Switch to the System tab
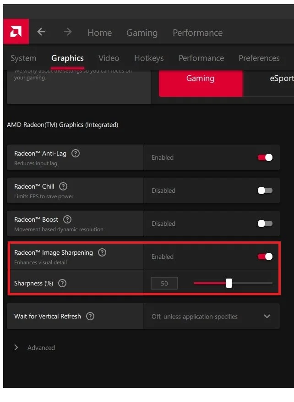This screenshot has height=402, width=294. pyautogui.click(x=23, y=58)
